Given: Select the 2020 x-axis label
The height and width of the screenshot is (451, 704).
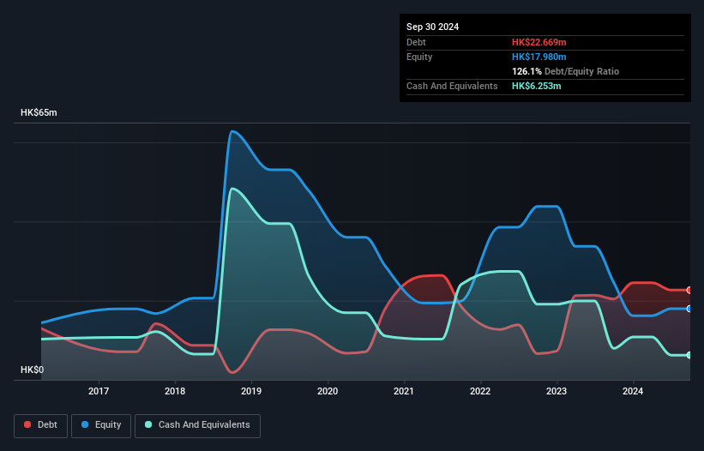Looking at the screenshot, I should (x=328, y=391).
